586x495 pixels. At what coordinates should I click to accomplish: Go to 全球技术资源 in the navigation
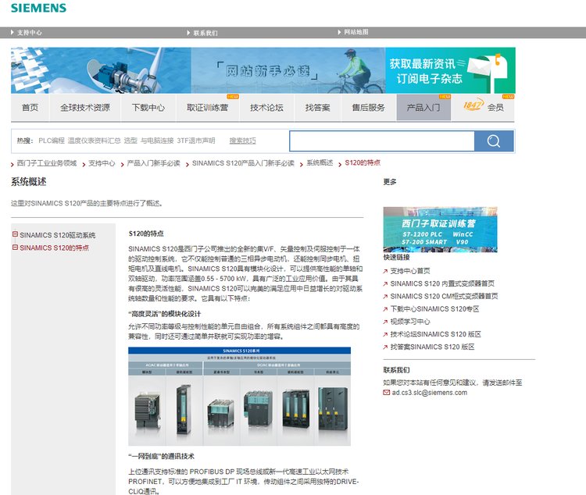click(85, 108)
